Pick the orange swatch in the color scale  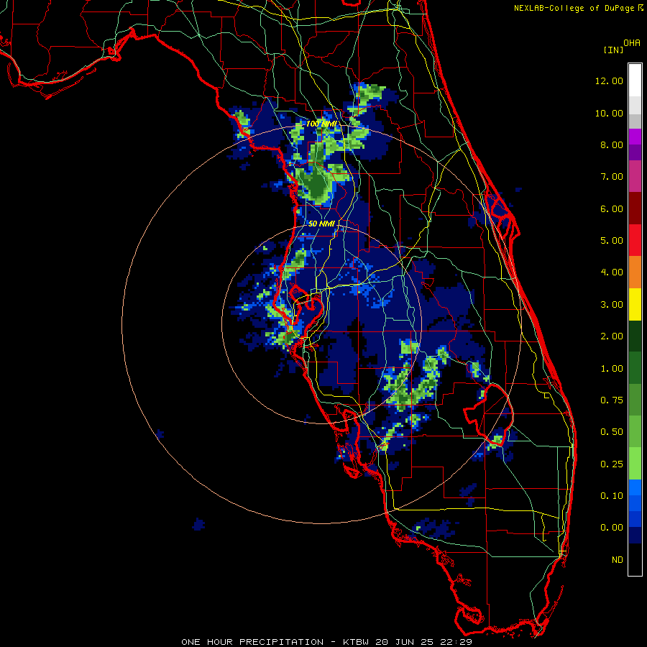pyautogui.click(x=635, y=272)
